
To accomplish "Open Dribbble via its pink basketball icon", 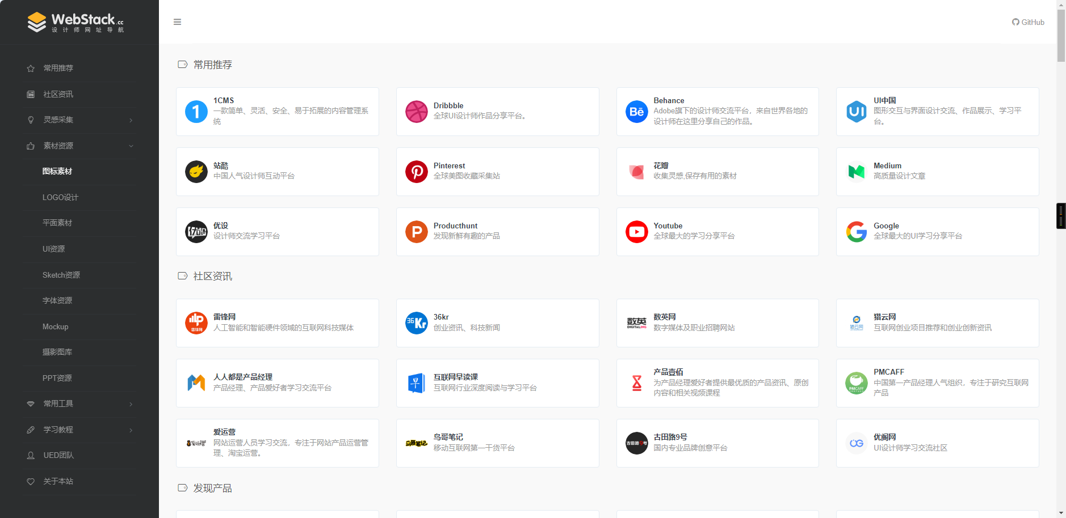I will [x=417, y=112].
